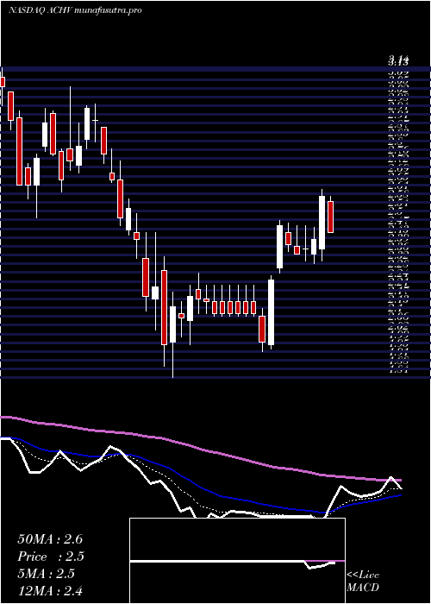Click the 3.13 top price axis label
Screen dimensions: 431x604
pos(398,60)
